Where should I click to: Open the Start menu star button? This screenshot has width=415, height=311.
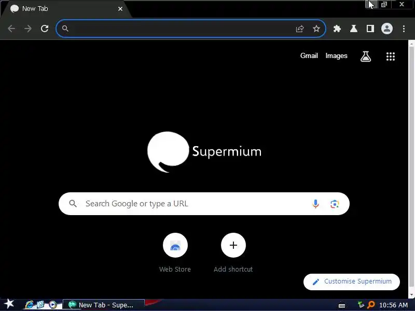[x=9, y=304]
